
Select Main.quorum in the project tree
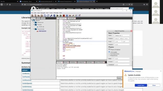[x=43, y=31]
